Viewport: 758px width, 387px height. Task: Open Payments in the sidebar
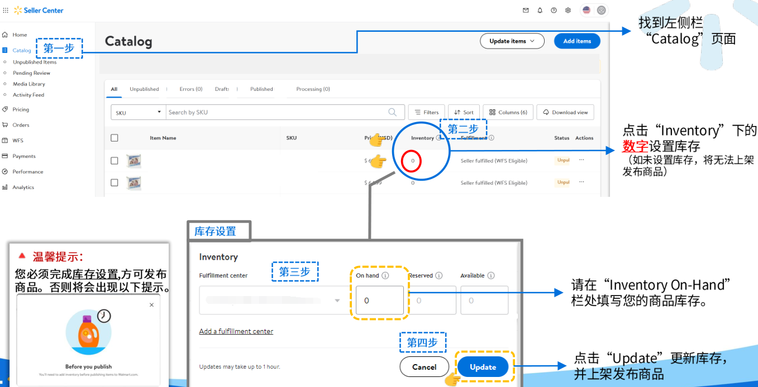pos(24,156)
